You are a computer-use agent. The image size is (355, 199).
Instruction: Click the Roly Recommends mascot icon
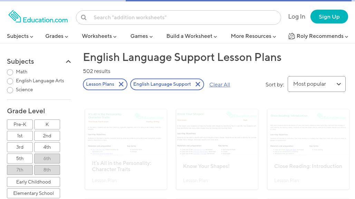pos(291,36)
